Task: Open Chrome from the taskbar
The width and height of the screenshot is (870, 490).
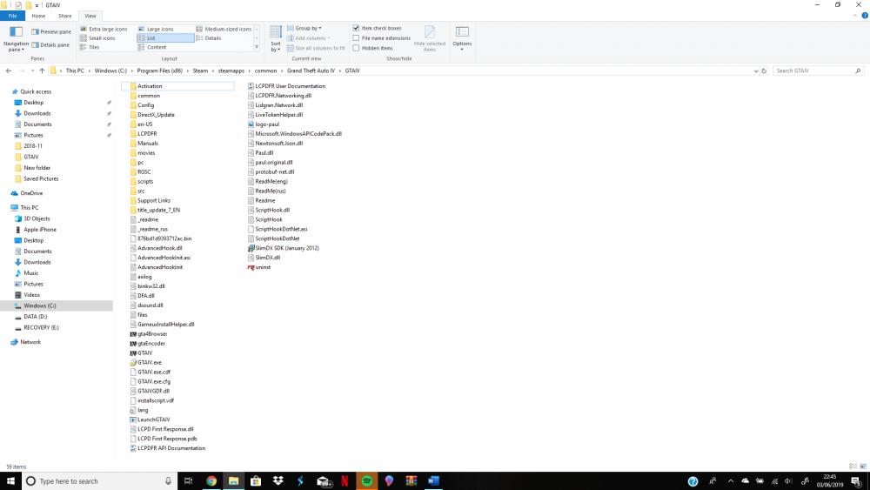Action: tap(211, 481)
